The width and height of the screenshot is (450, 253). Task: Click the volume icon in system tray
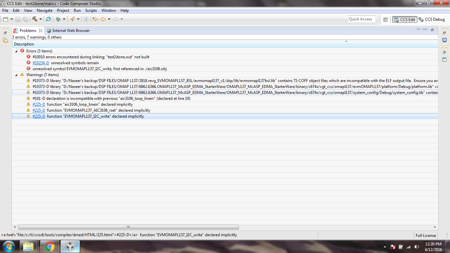(417, 247)
